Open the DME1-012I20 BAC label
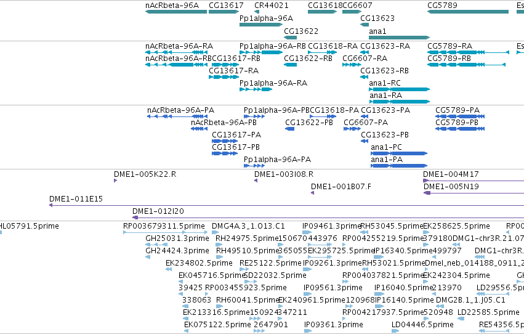Viewport: 524px width, 334px height. (158, 211)
